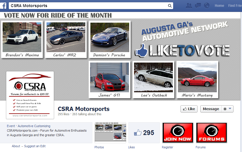The width and height of the screenshot is (242, 152).
Task: Click the VOTE NOW FOR RIDE OF THE MONTH heading
Action: click(x=58, y=15)
